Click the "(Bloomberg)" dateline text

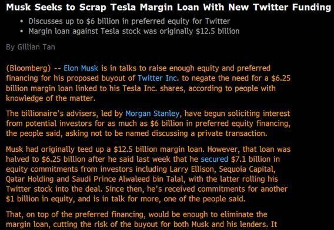point(28,68)
